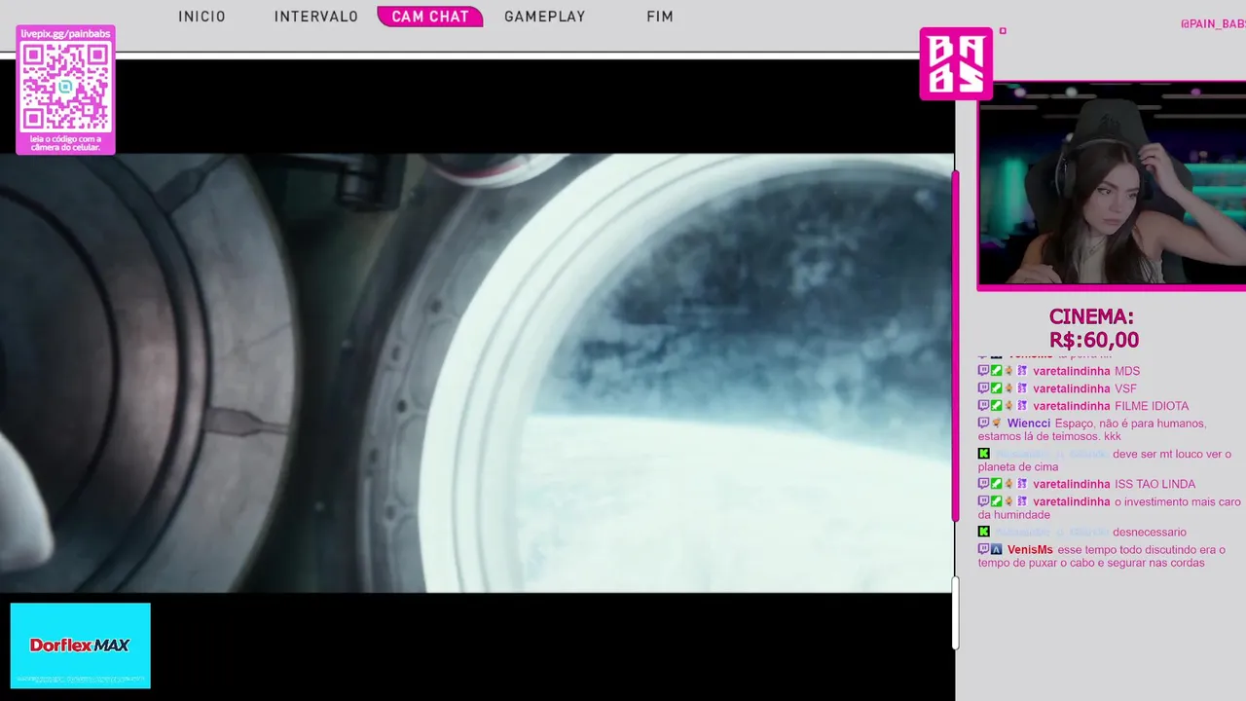Image resolution: width=1246 pixels, height=701 pixels.
Task: Click moderator badge on ISS TAO LINDA message
Action: click(x=997, y=484)
